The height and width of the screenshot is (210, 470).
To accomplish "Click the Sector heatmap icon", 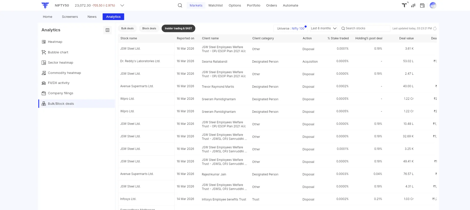I will (x=44, y=63).
